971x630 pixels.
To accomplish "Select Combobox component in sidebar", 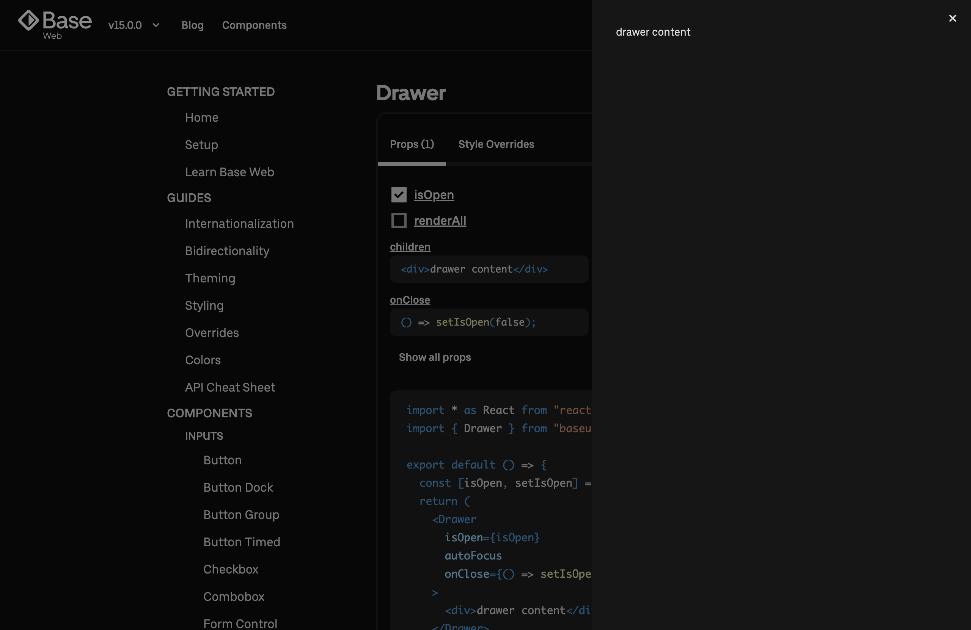I will 233,597.
